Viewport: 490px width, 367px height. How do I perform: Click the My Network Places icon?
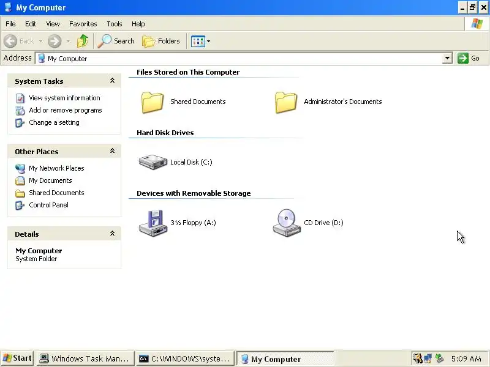point(20,168)
